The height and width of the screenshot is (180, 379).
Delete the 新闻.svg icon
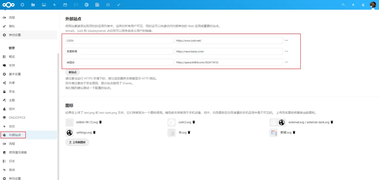[294, 132]
